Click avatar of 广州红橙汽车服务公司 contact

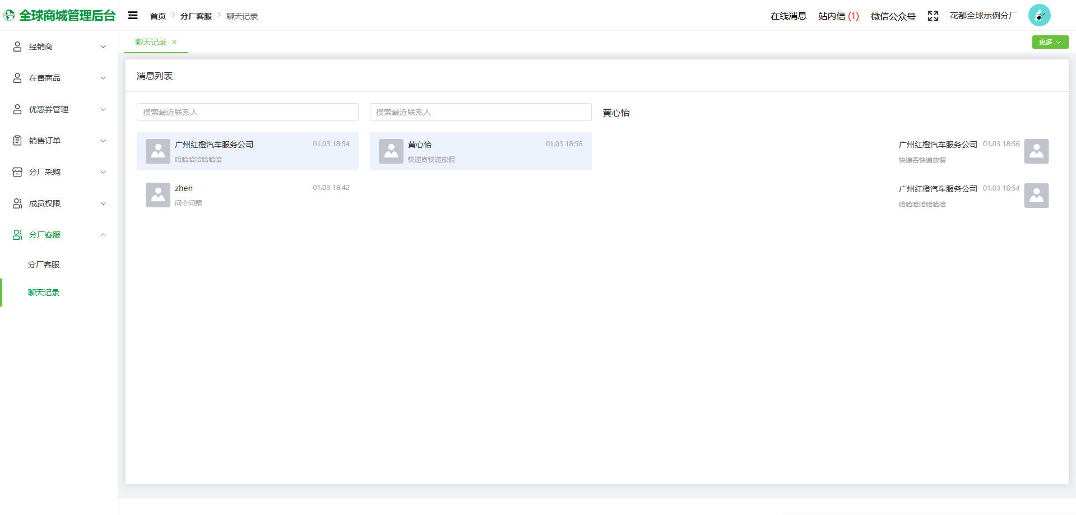[158, 151]
